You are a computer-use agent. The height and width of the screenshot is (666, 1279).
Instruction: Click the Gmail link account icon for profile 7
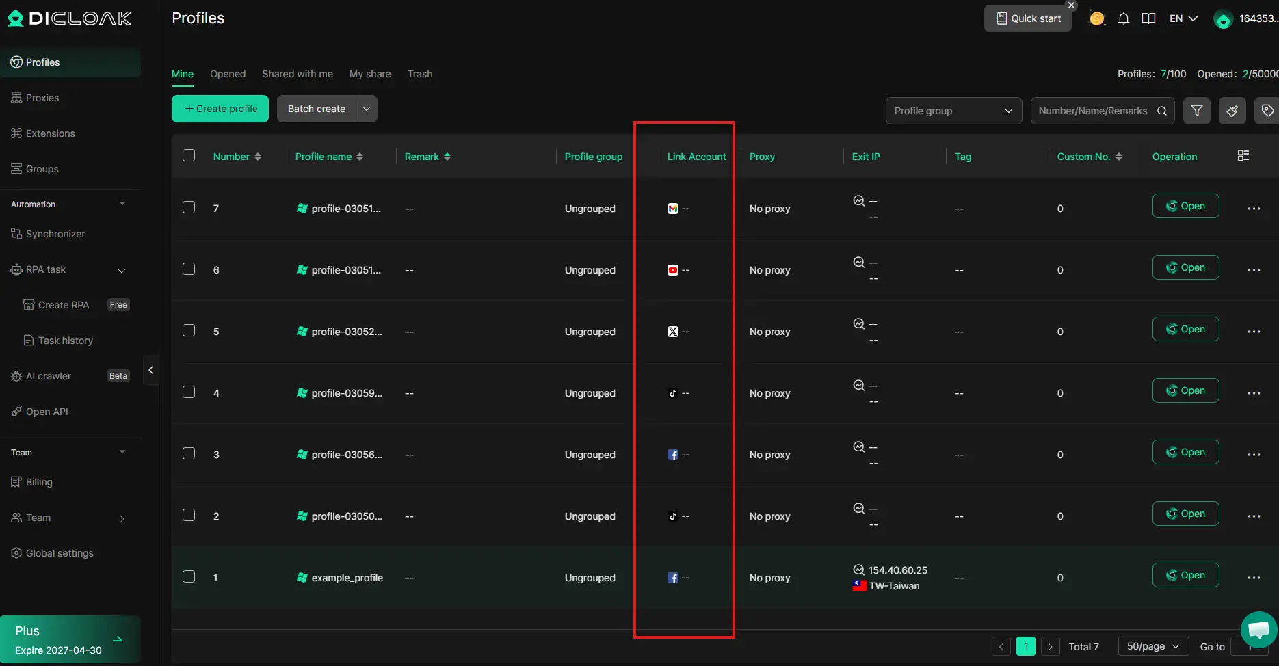click(x=673, y=209)
